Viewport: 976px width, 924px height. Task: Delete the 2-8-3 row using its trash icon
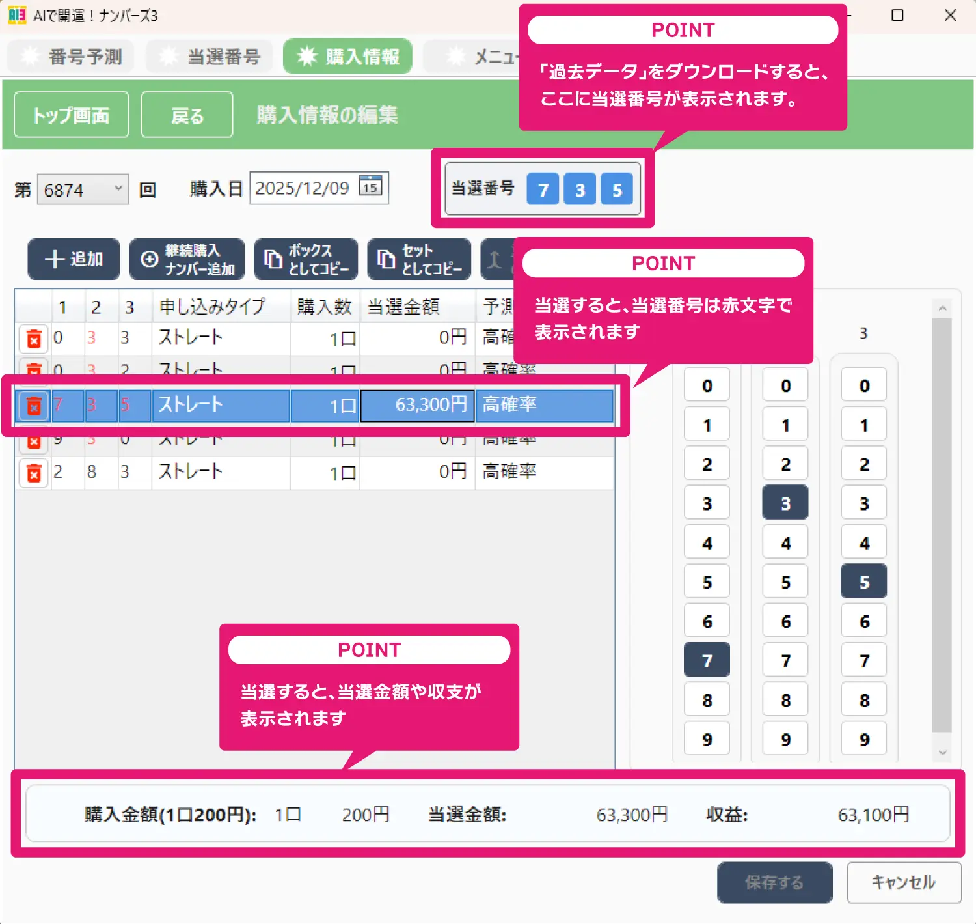[x=33, y=473]
